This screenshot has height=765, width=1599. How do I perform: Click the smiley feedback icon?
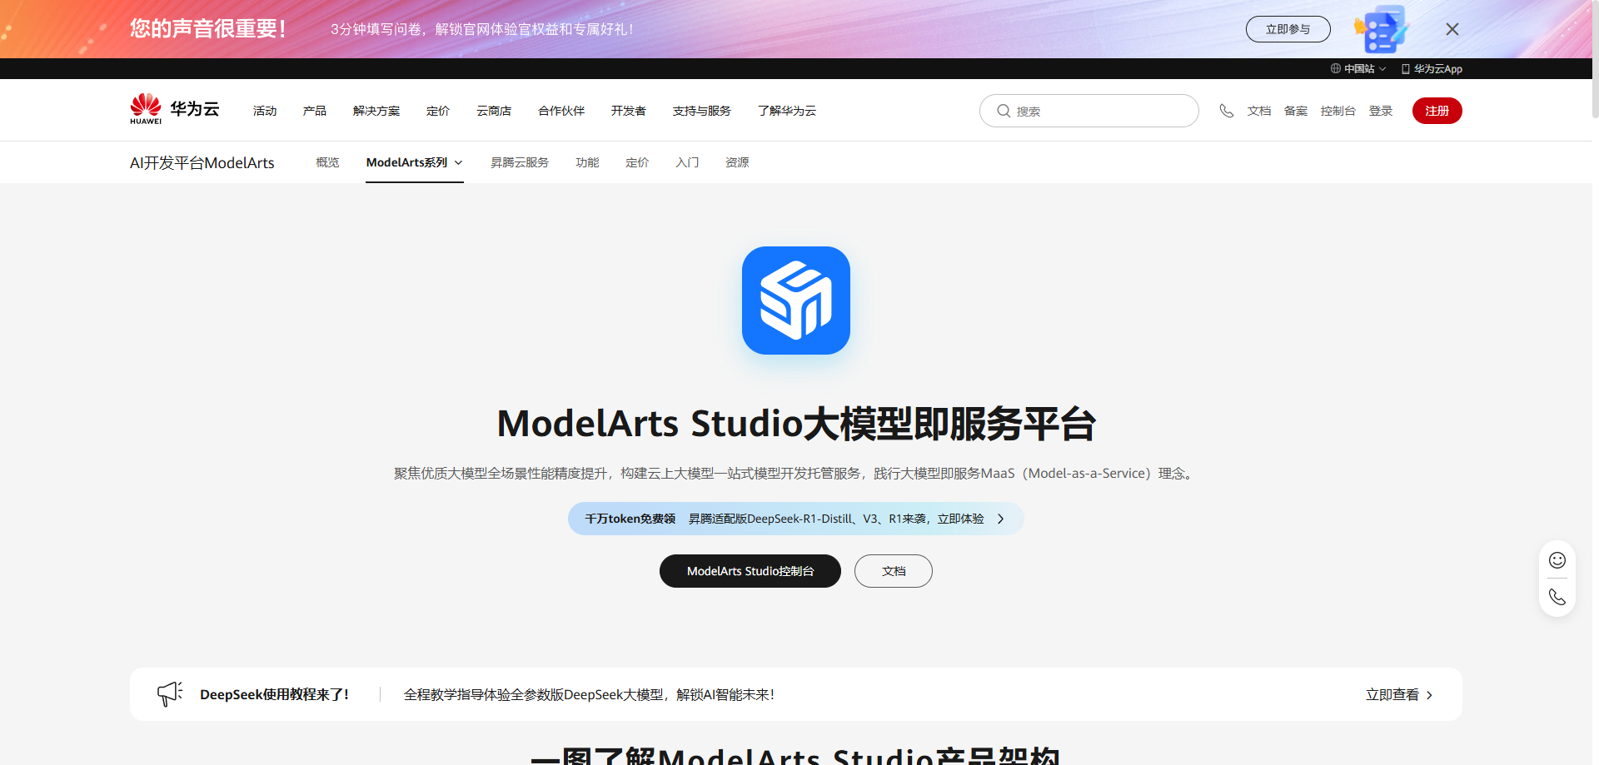coord(1557,560)
